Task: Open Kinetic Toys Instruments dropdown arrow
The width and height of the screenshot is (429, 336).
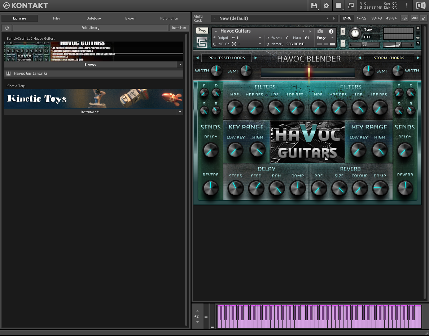Action: 180,112
